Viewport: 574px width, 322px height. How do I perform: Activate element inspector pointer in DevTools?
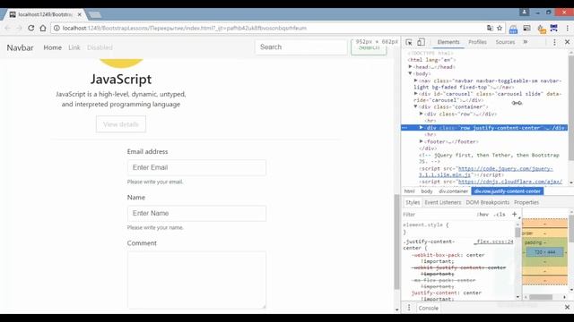pos(409,42)
